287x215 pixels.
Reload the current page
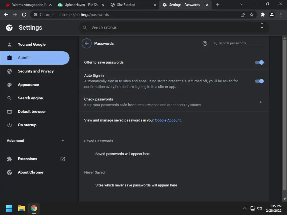(x=24, y=15)
